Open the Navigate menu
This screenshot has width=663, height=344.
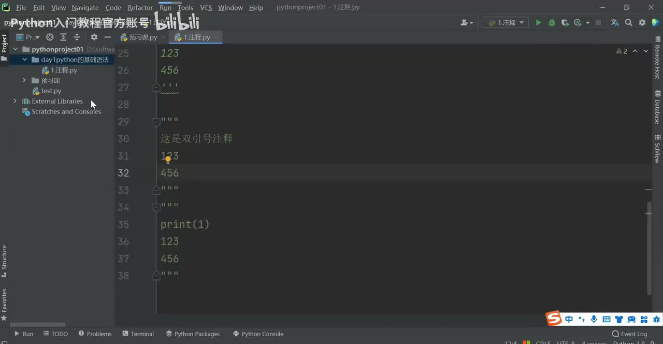(x=85, y=8)
